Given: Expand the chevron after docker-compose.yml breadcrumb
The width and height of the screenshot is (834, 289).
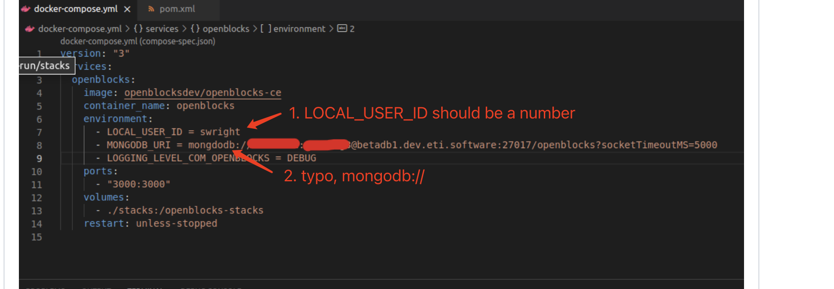Looking at the screenshot, I should (x=127, y=28).
